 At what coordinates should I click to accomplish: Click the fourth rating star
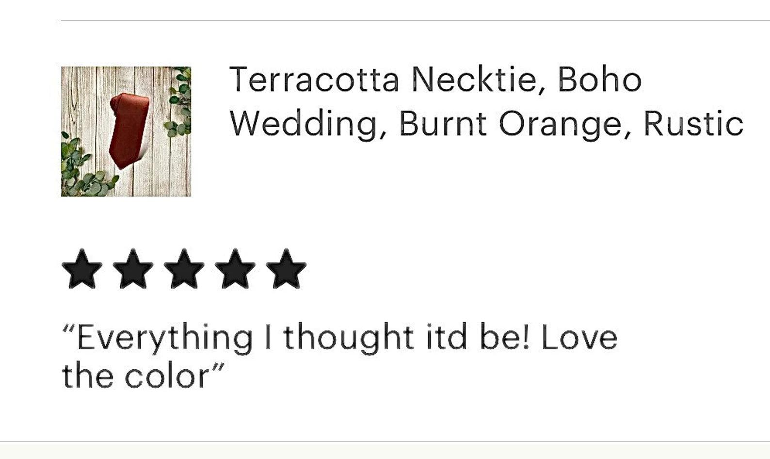tap(235, 269)
